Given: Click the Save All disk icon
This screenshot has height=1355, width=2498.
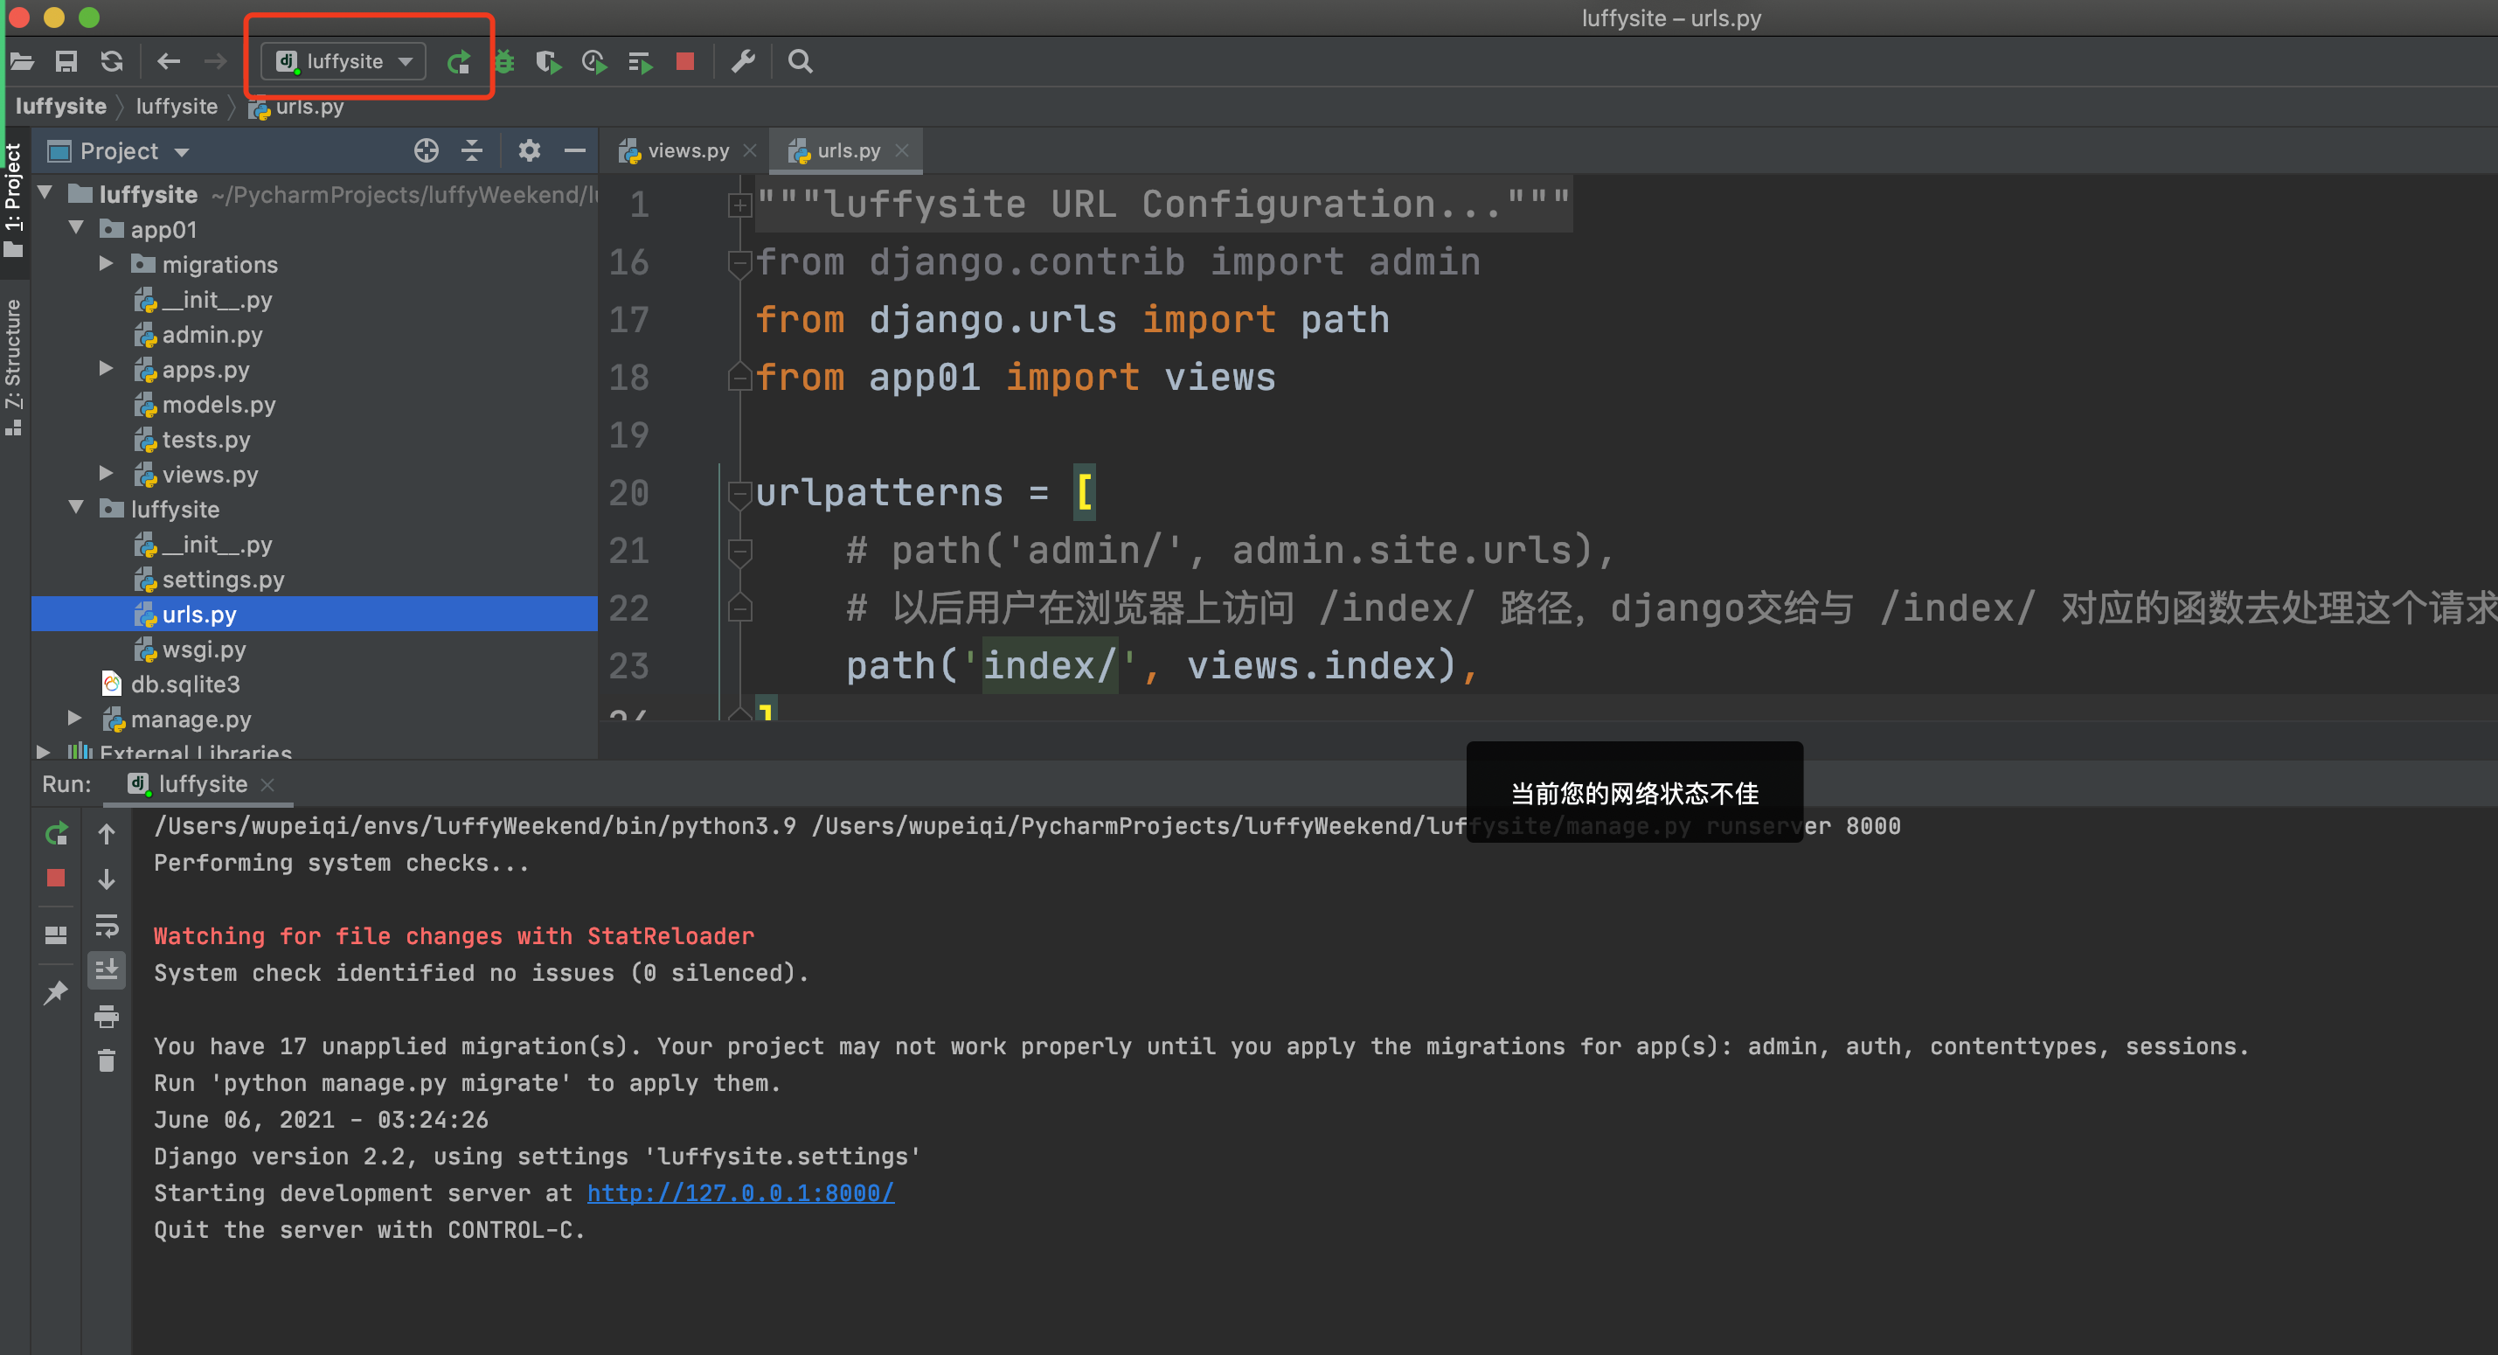Looking at the screenshot, I should click(x=66, y=61).
